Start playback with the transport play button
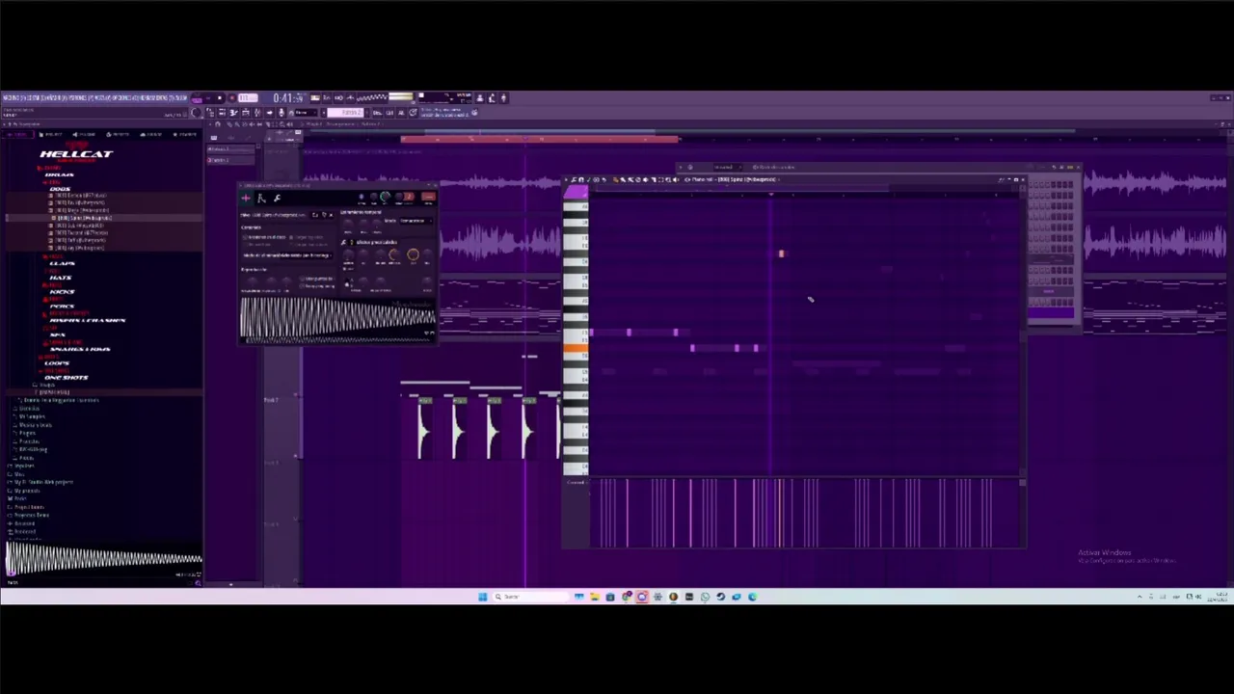Image resolution: width=1234 pixels, height=694 pixels. pos(208,97)
